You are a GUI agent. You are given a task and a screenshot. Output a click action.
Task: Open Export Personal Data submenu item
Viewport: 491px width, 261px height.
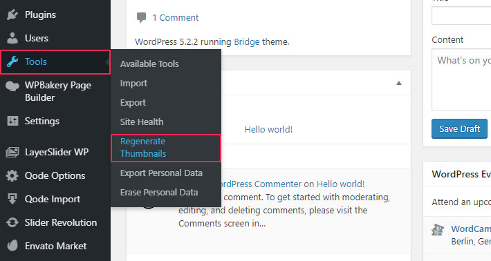coord(161,173)
